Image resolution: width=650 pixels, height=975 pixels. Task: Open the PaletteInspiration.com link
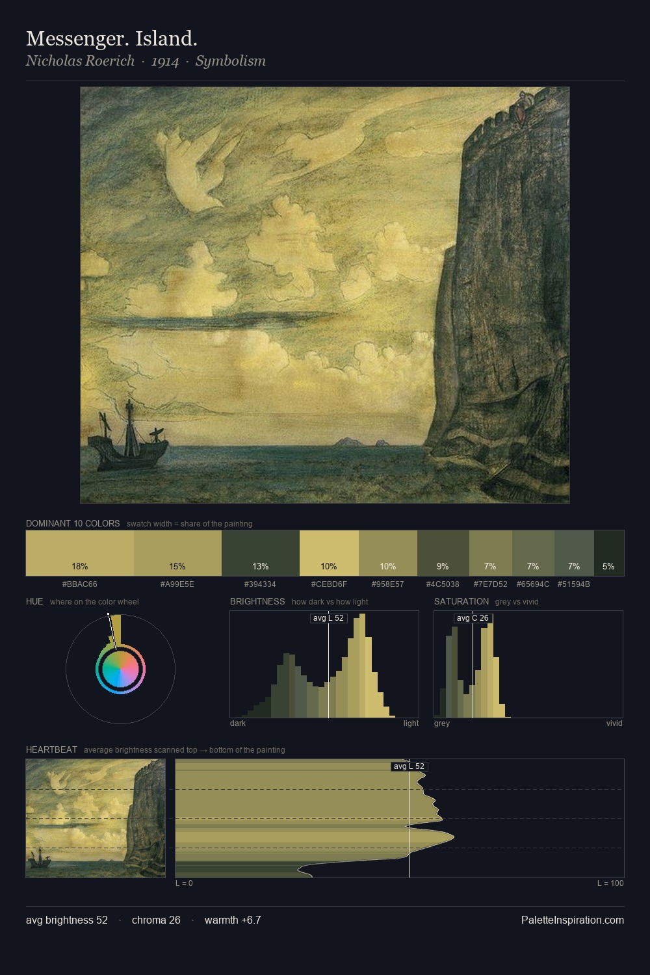click(x=573, y=920)
